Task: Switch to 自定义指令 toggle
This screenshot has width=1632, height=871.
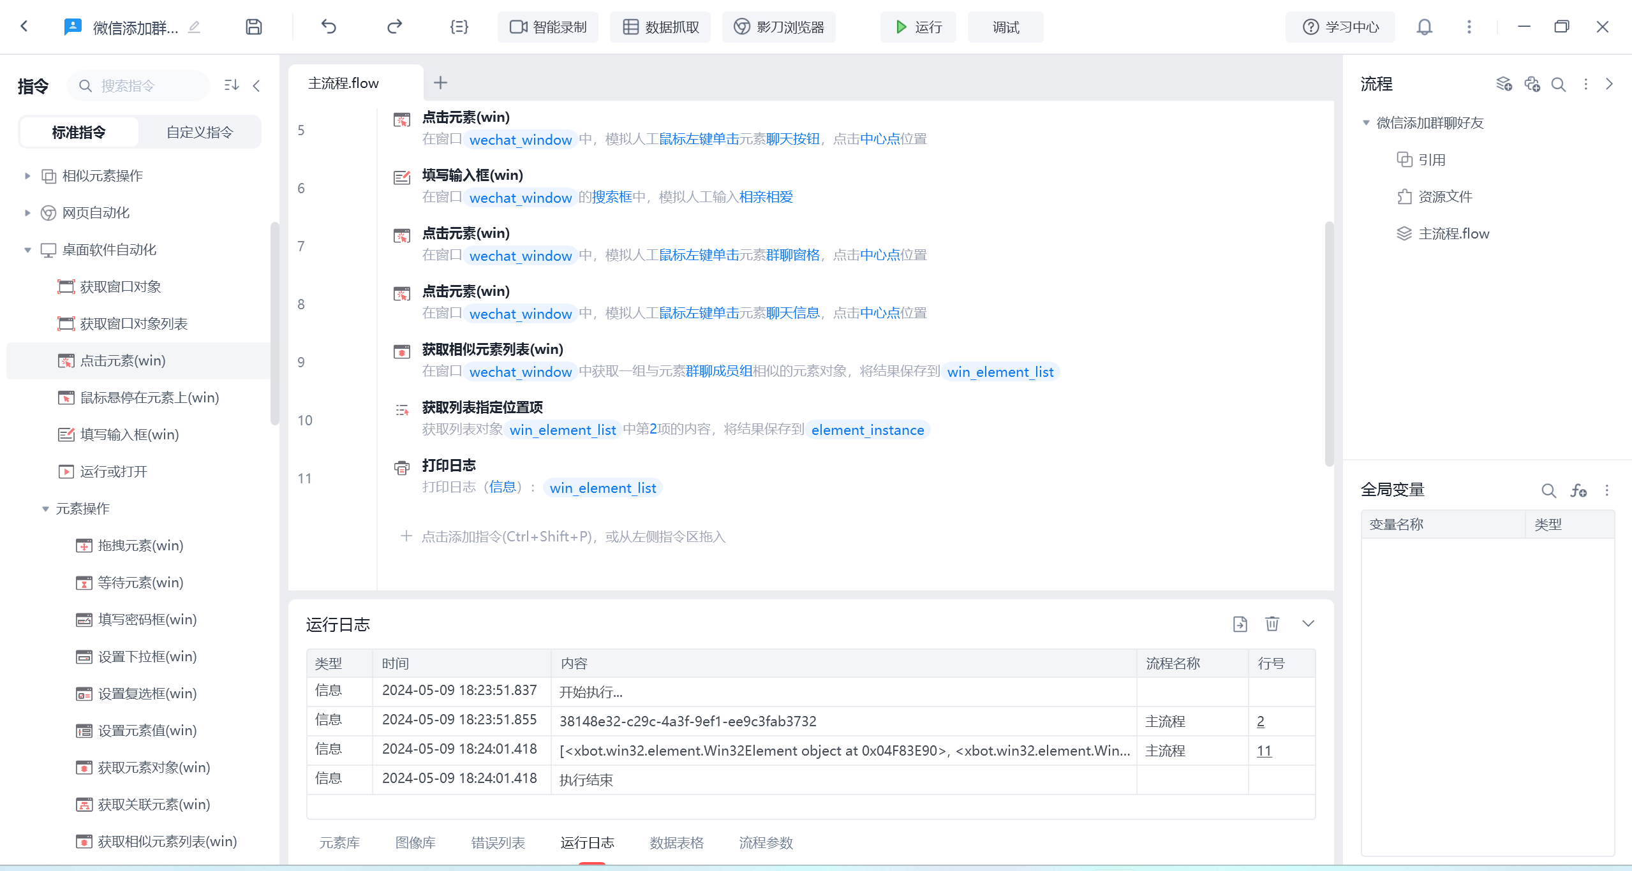Action: click(200, 132)
